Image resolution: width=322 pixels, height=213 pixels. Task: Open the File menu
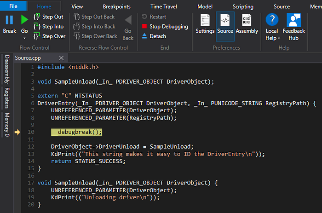[x=13, y=6]
